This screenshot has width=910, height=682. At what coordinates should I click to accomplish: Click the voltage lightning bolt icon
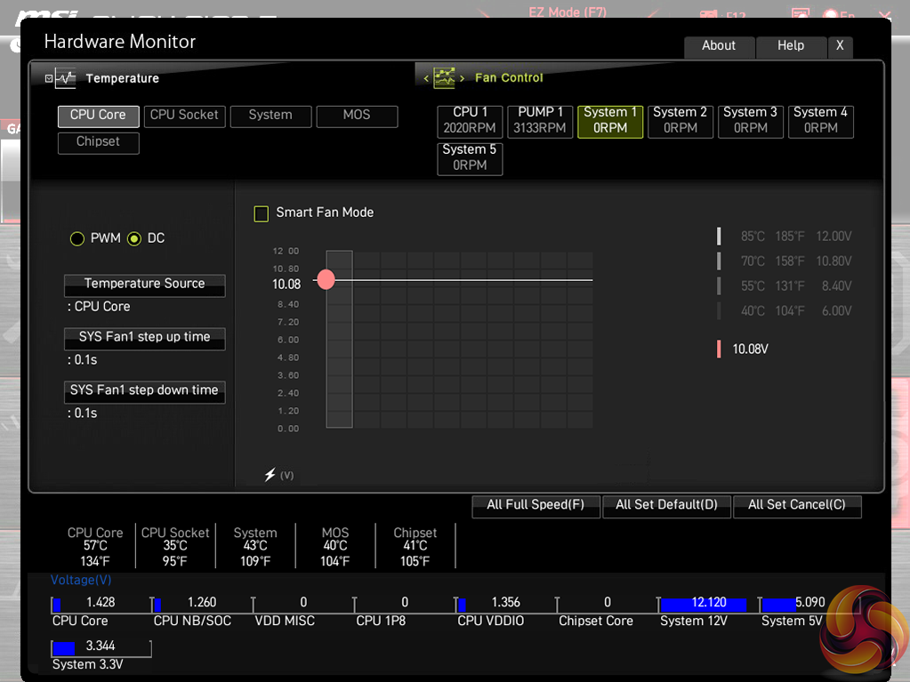pyautogui.click(x=270, y=475)
